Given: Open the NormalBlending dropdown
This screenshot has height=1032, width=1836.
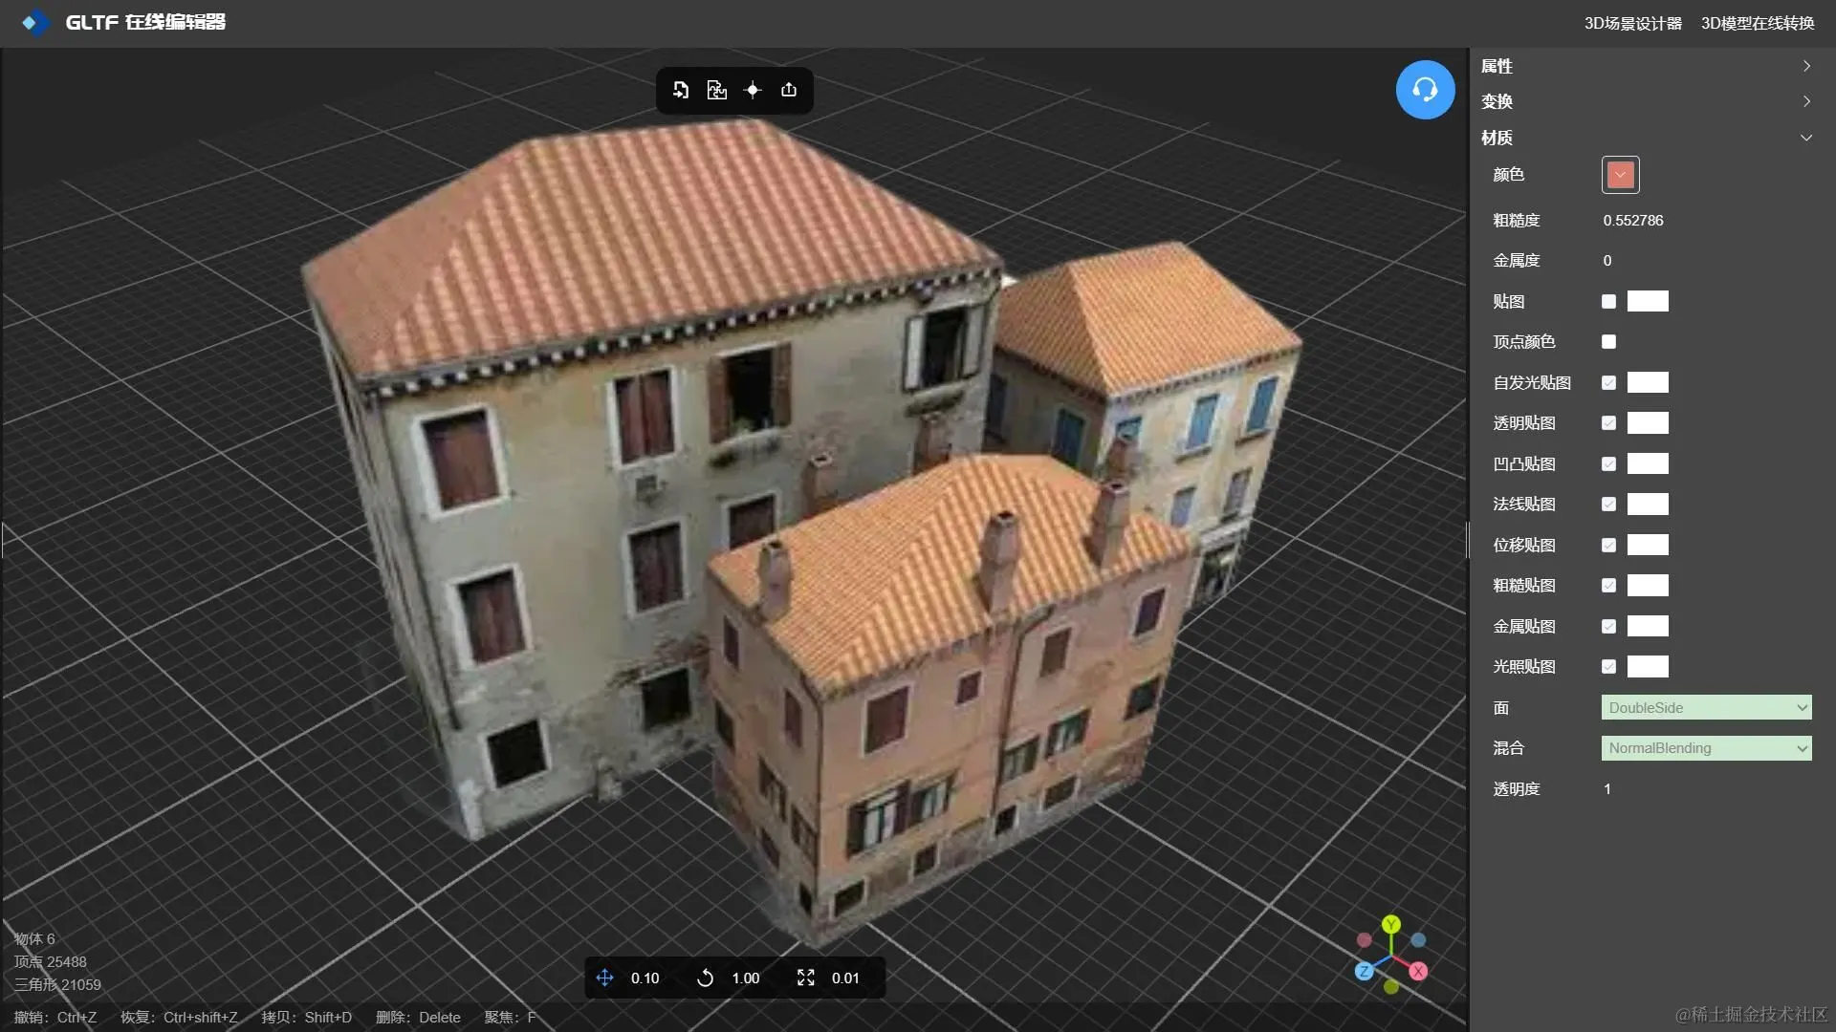Looking at the screenshot, I should tap(1706, 748).
